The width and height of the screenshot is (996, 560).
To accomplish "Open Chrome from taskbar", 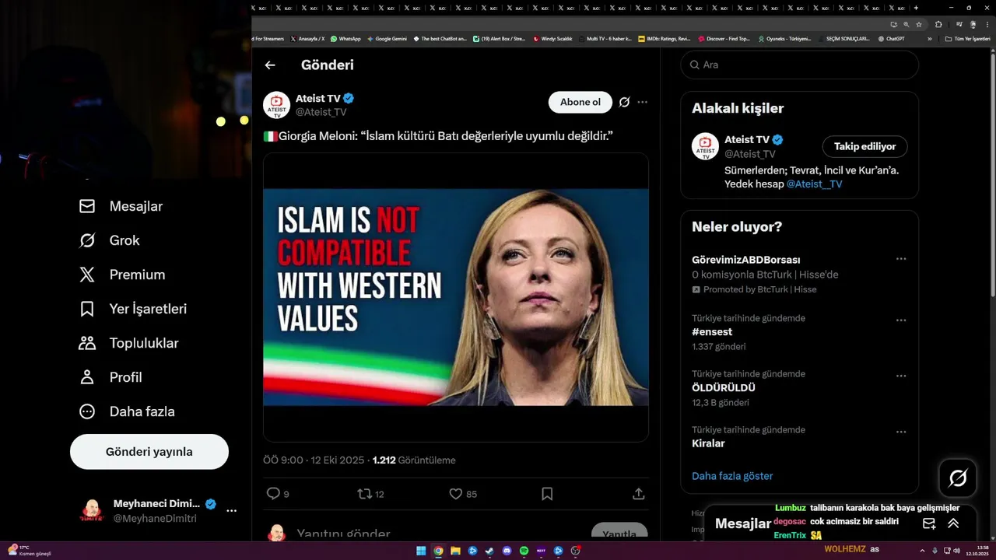I will pyautogui.click(x=438, y=551).
